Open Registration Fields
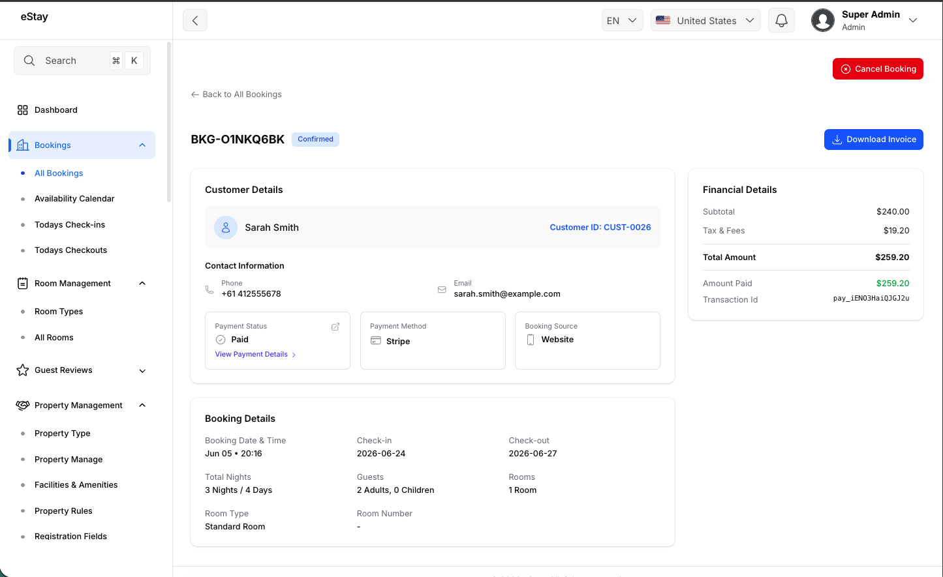Image resolution: width=943 pixels, height=577 pixels. click(x=70, y=537)
